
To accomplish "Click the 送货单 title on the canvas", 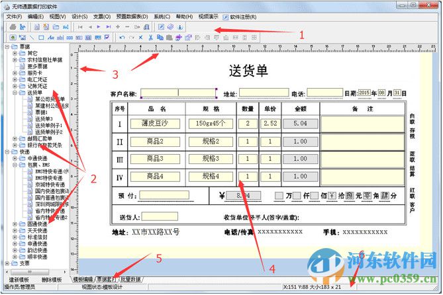I will click(248, 71).
